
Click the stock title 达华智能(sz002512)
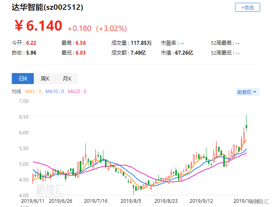[47, 7]
